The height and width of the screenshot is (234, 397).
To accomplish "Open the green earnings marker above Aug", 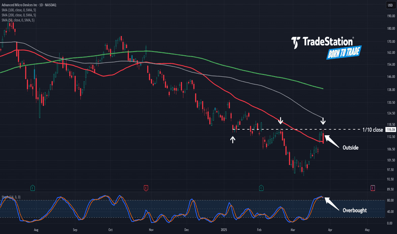I will [x=32, y=188].
